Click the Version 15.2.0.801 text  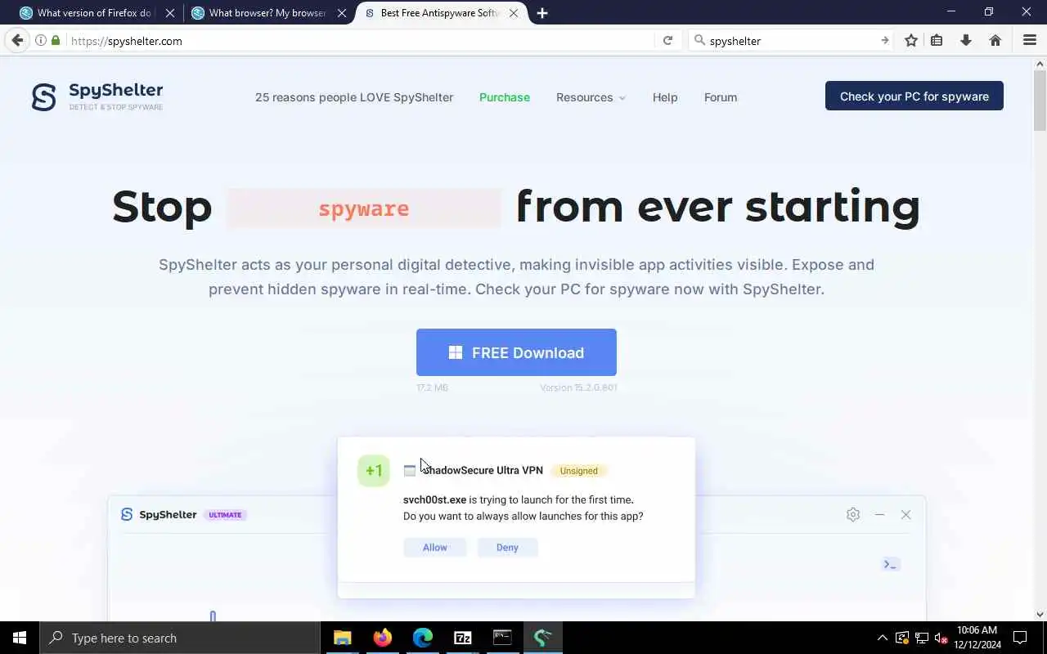point(578,387)
